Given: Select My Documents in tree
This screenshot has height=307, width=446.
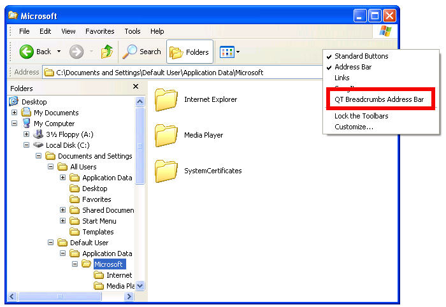Looking at the screenshot, I should point(56,113).
